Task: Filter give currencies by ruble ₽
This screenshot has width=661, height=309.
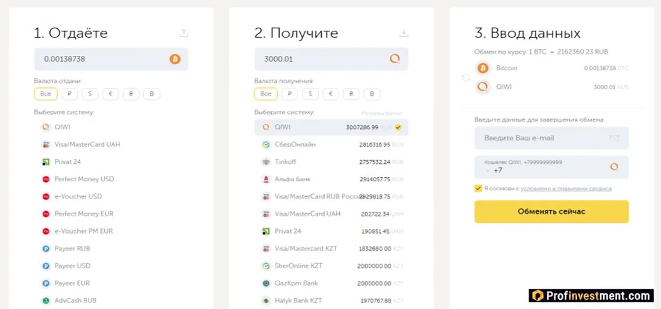Action: point(69,93)
